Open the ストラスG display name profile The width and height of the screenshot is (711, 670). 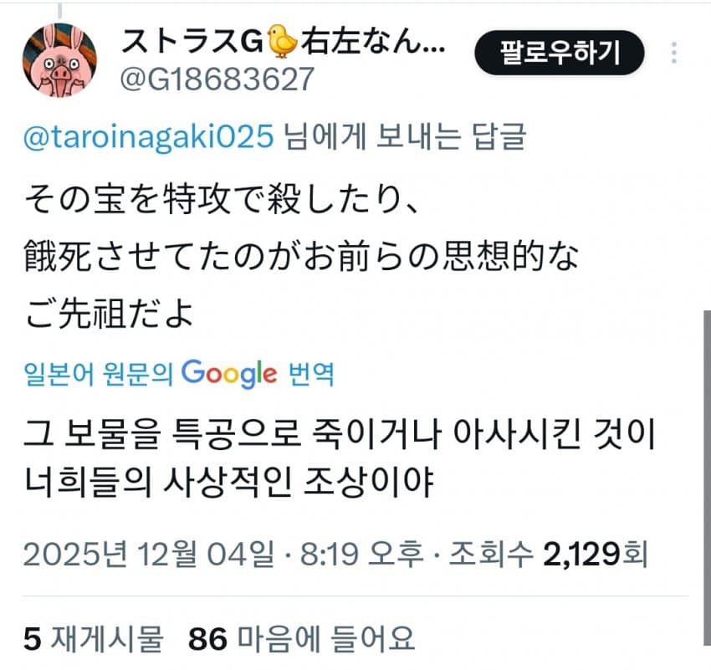coord(284,42)
